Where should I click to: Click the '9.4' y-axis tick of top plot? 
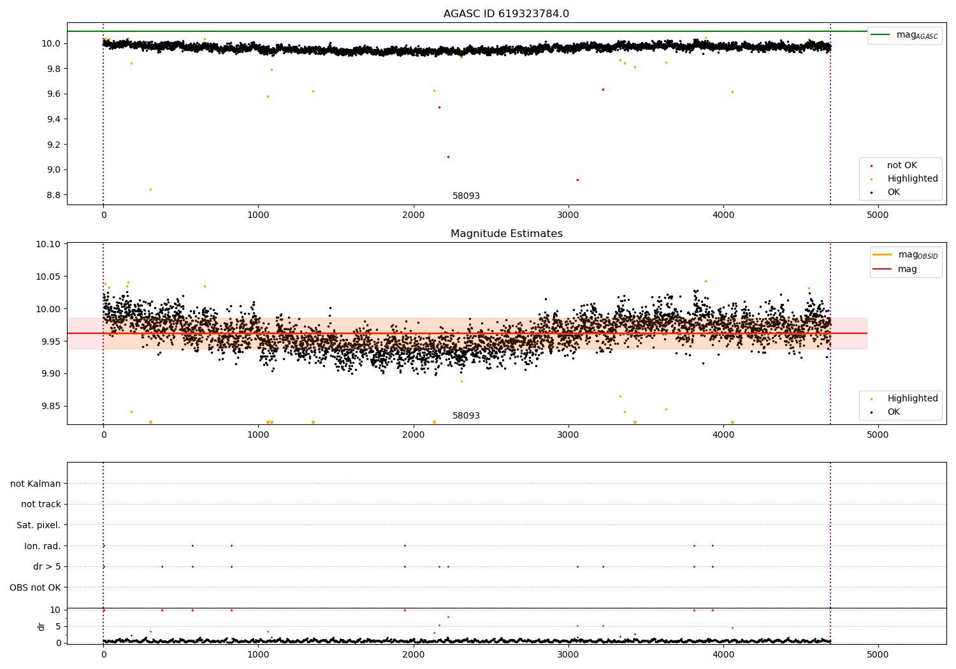[54, 119]
